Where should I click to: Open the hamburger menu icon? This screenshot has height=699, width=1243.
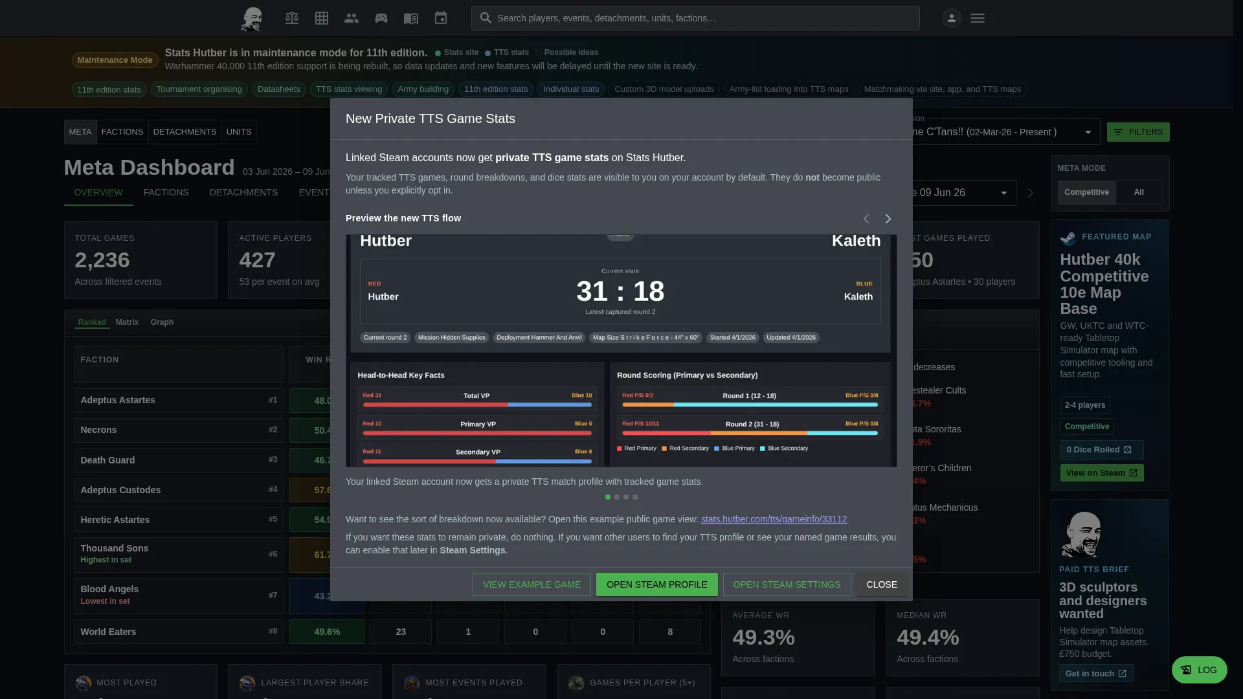(978, 18)
